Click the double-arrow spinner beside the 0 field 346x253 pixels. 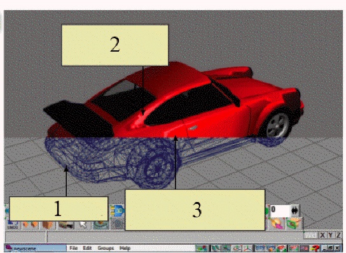pyautogui.click(x=295, y=210)
